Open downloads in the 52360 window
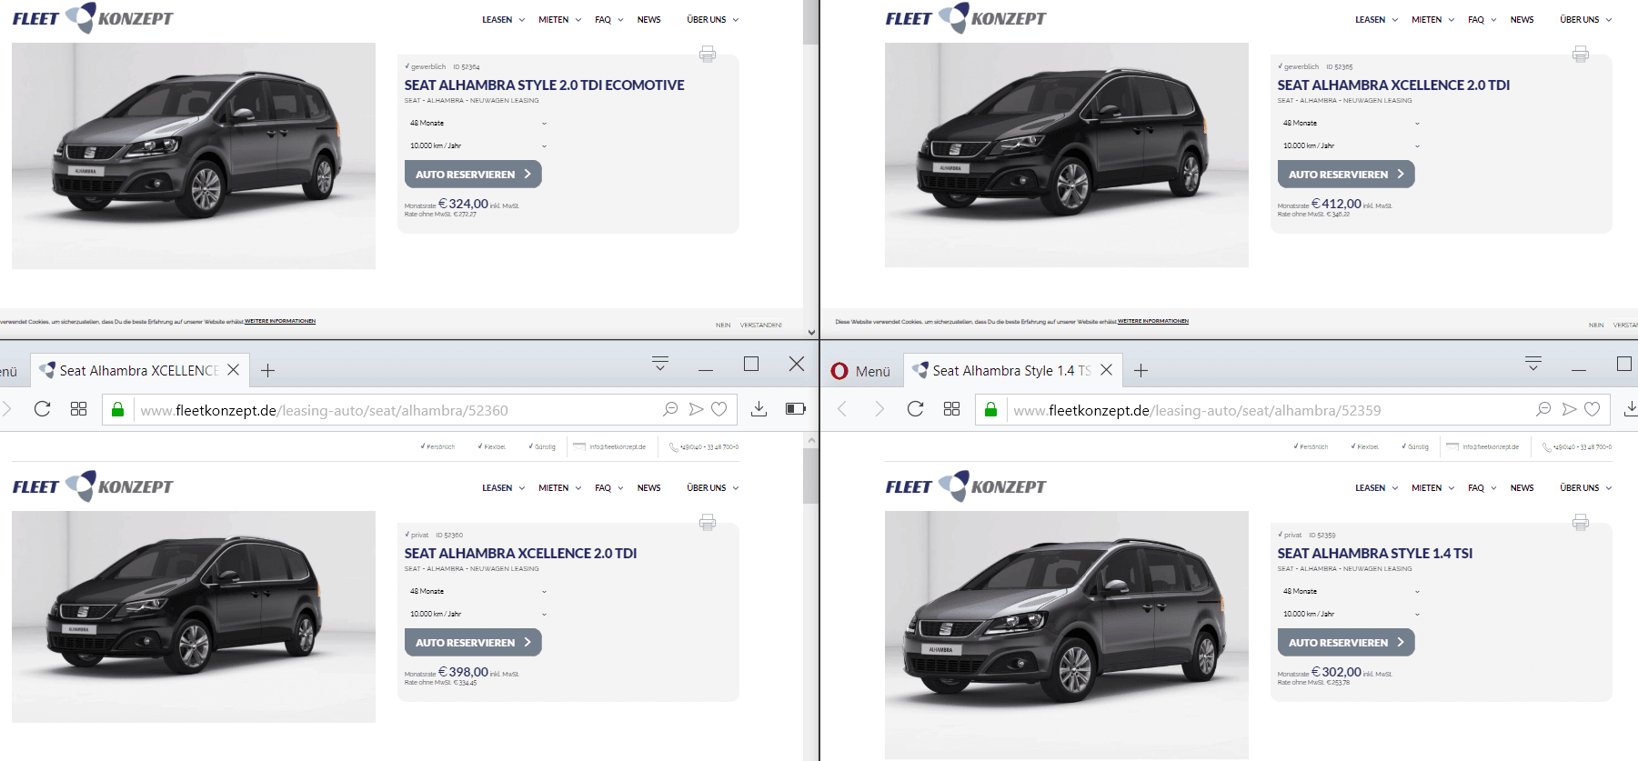The image size is (1638, 761). [x=759, y=409]
